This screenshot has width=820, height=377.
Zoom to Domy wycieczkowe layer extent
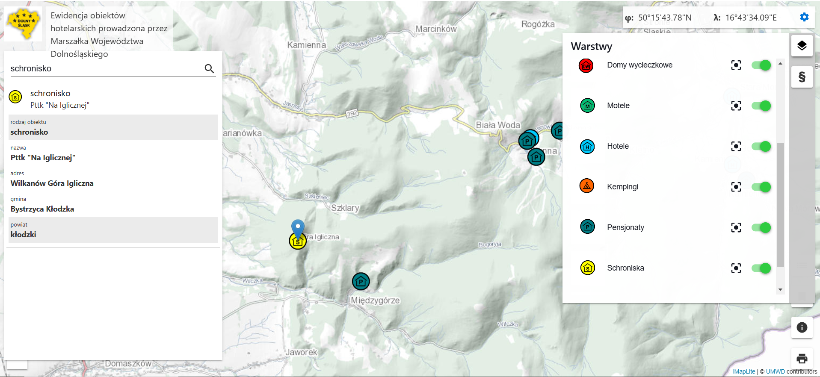[736, 65]
